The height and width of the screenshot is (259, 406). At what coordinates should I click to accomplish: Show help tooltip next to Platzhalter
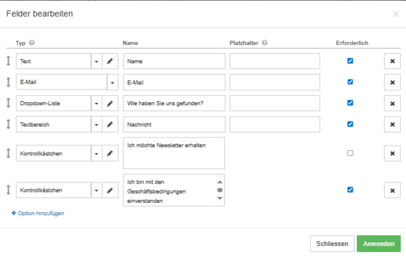[264, 43]
